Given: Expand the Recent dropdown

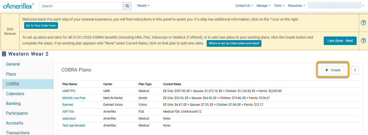Looking at the screenshot, I should tap(143, 6).
